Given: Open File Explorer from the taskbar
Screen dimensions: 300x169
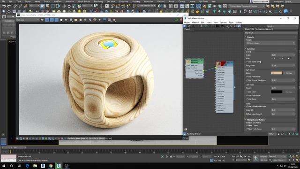Looking at the screenshot, I should 35,166.
